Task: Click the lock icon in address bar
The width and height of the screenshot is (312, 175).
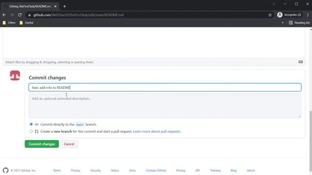Action: [29, 15]
